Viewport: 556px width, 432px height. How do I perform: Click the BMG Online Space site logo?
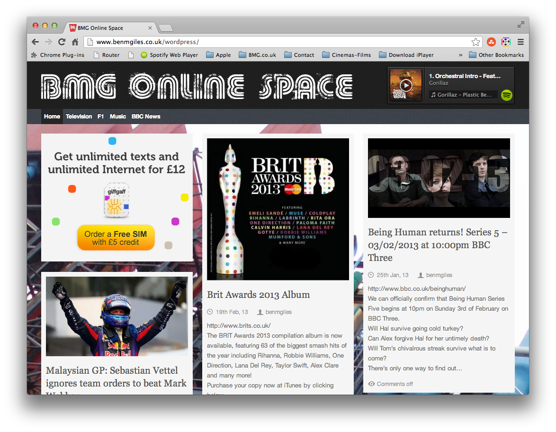pos(197,86)
